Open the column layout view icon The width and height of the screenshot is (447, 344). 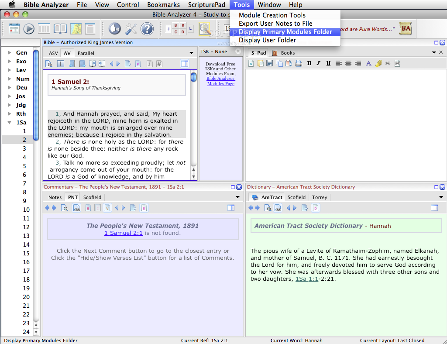pyautogui.click(x=44, y=29)
